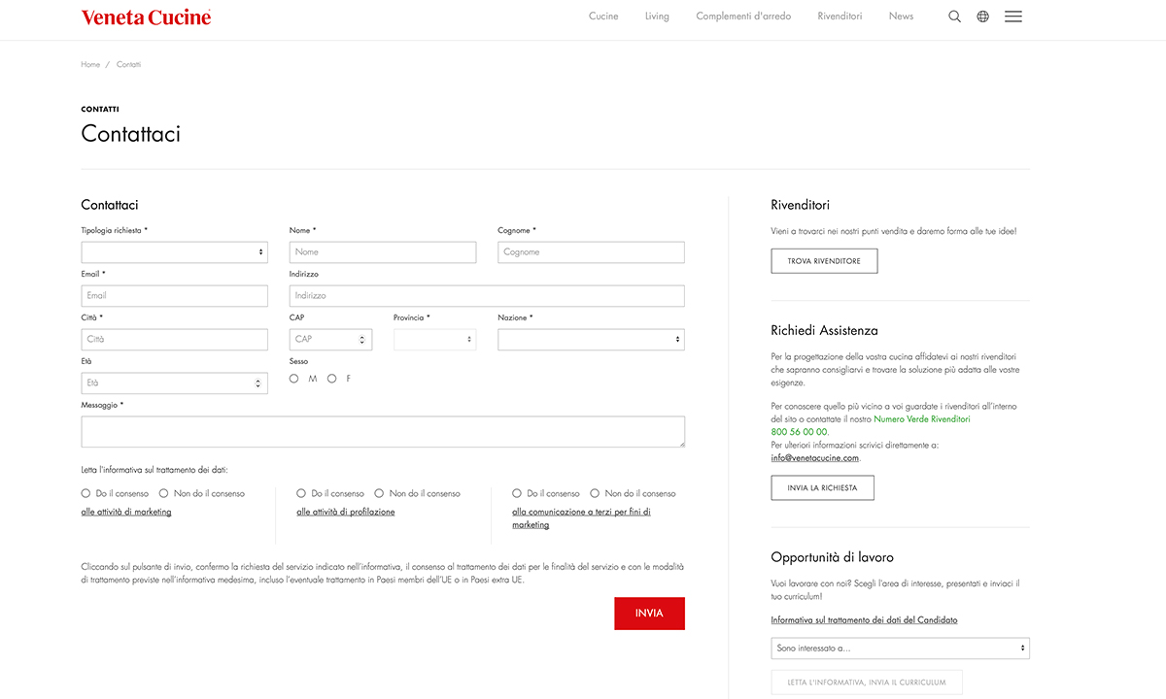The width and height of the screenshot is (1166, 699).
Task: Open the Living menu item
Action: point(657,17)
